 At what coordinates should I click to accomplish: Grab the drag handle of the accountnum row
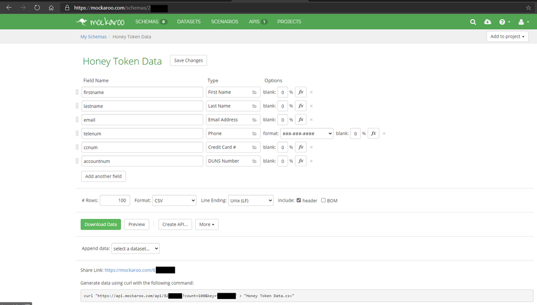pos(77,161)
